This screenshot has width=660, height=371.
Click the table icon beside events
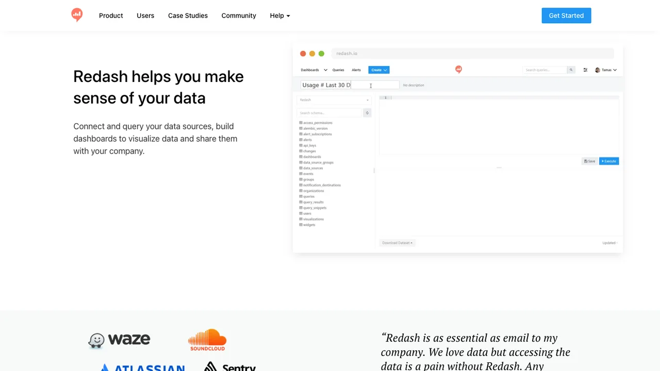click(x=301, y=174)
